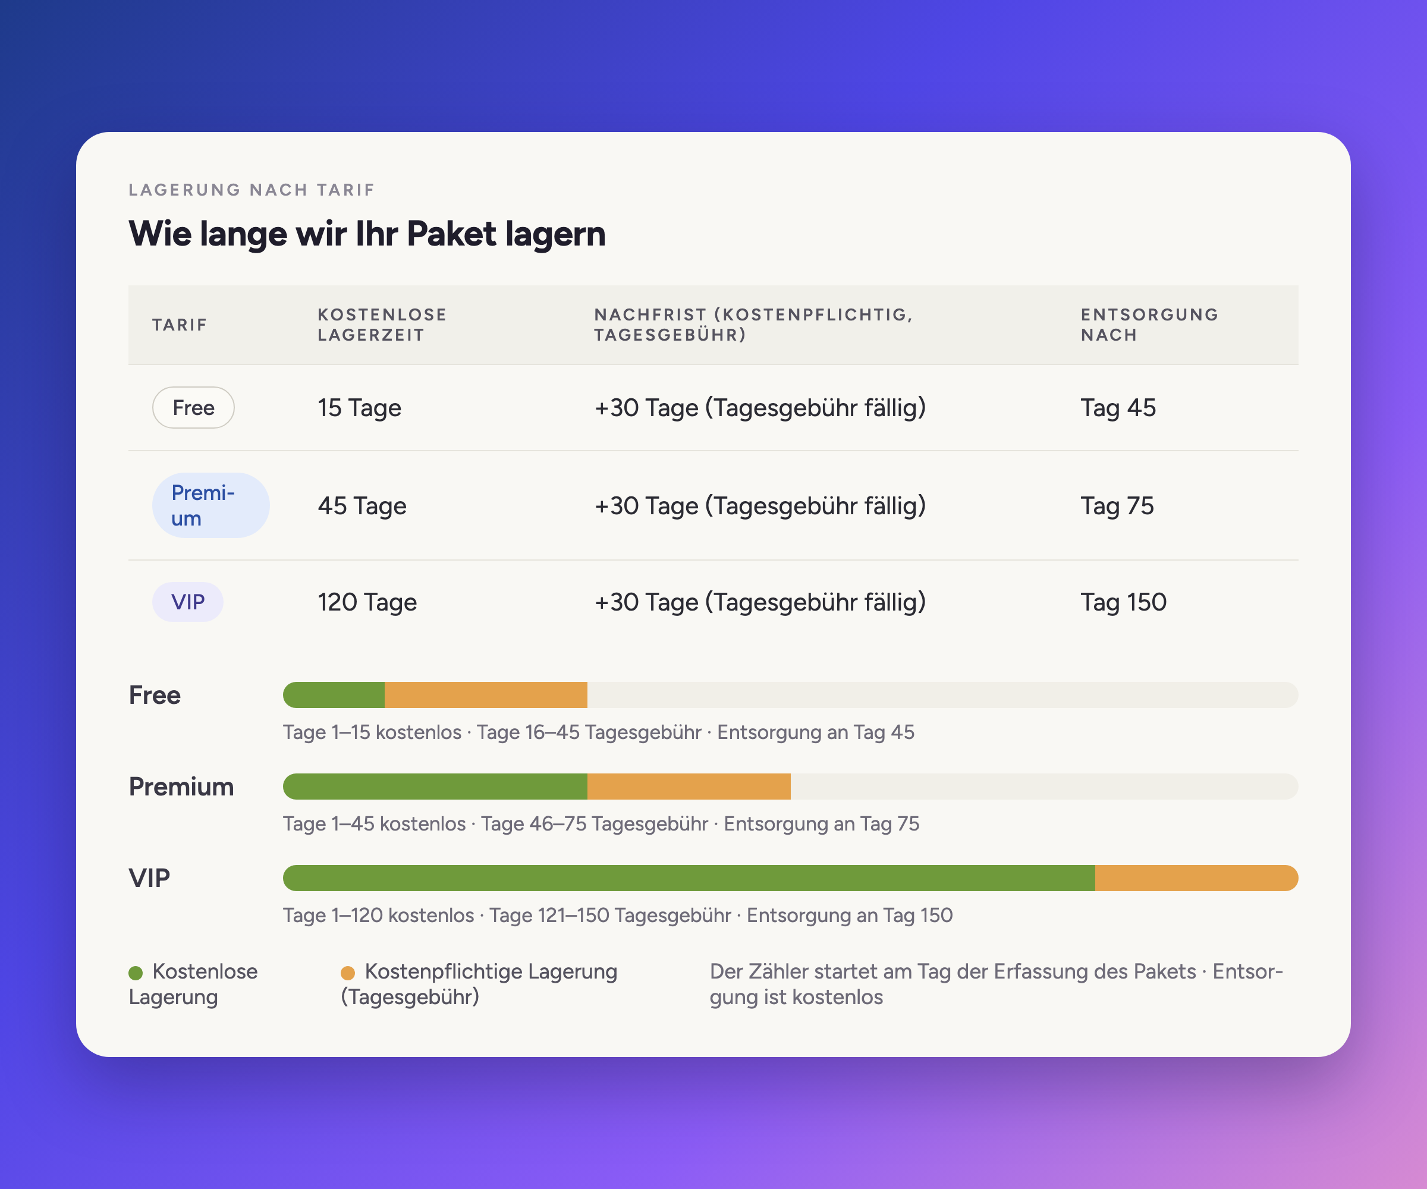This screenshot has height=1189, width=1427.
Task: Click the heading 'Wie lange wir Ihr Paket lagern'
Action: pos(367,234)
